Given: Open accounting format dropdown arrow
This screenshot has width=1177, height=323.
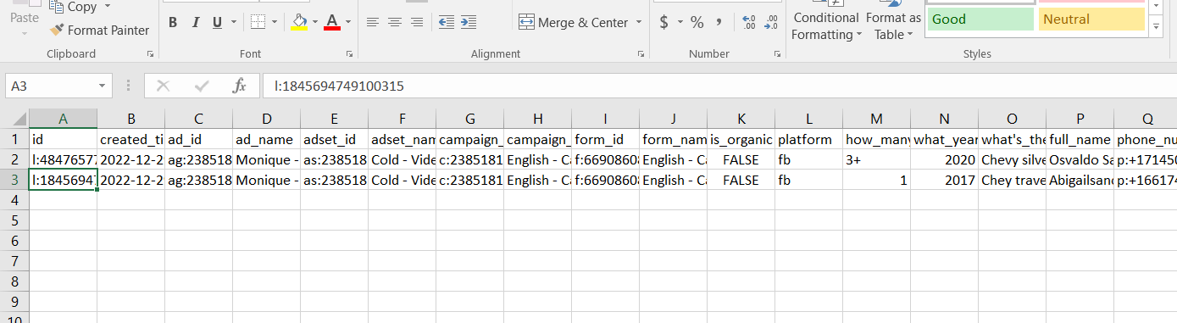Looking at the screenshot, I should click(680, 22).
